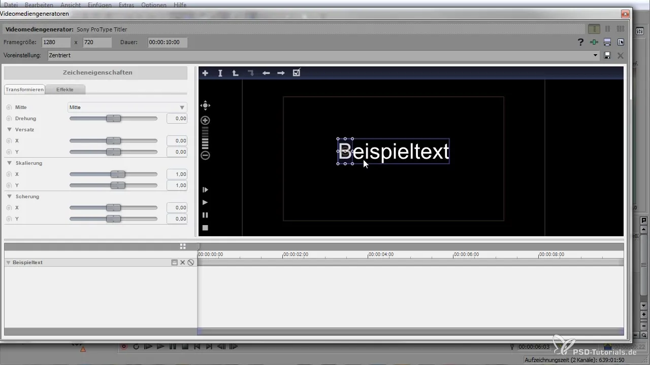Click the right arrow in preview toolbar
650x365 pixels.
[x=281, y=73]
